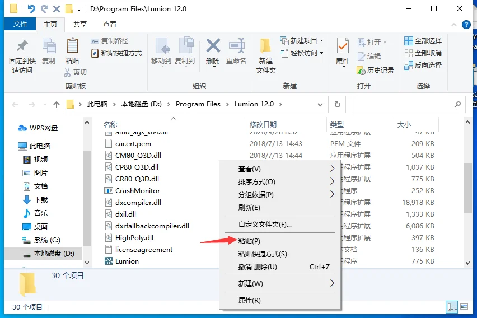
Task: Click the search magnifier icon
Action: point(457,104)
